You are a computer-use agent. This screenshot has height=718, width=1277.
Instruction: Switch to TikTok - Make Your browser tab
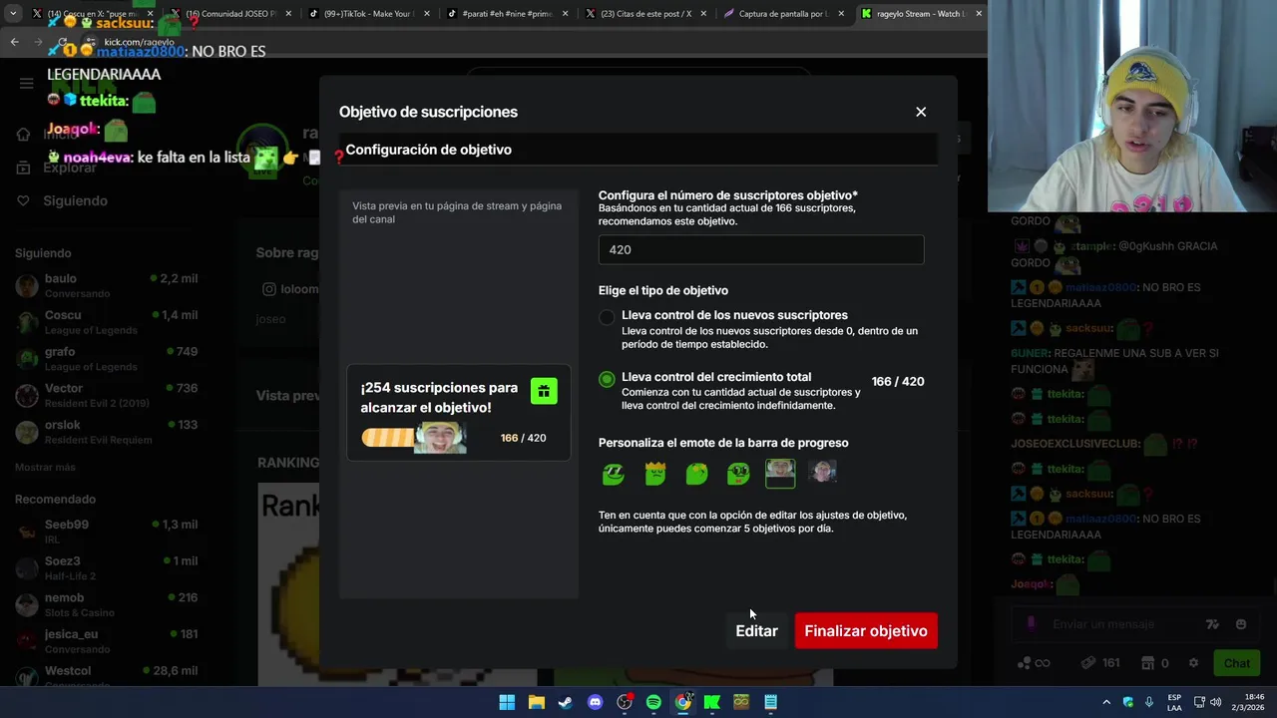coord(369,14)
